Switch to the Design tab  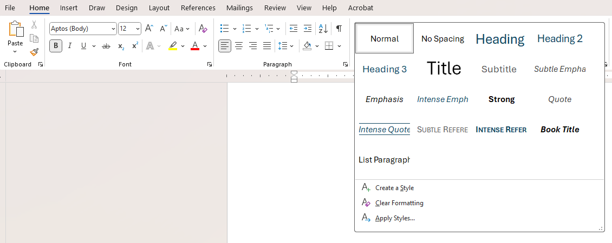[x=127, y=8]
